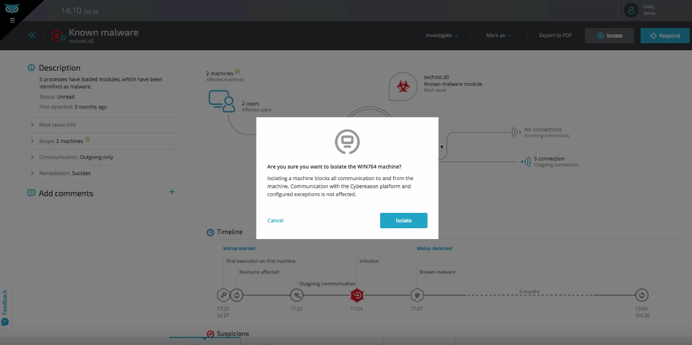Select the red infection timeline marker
Viewport: 692px width, 345px height.
(357, 295)
